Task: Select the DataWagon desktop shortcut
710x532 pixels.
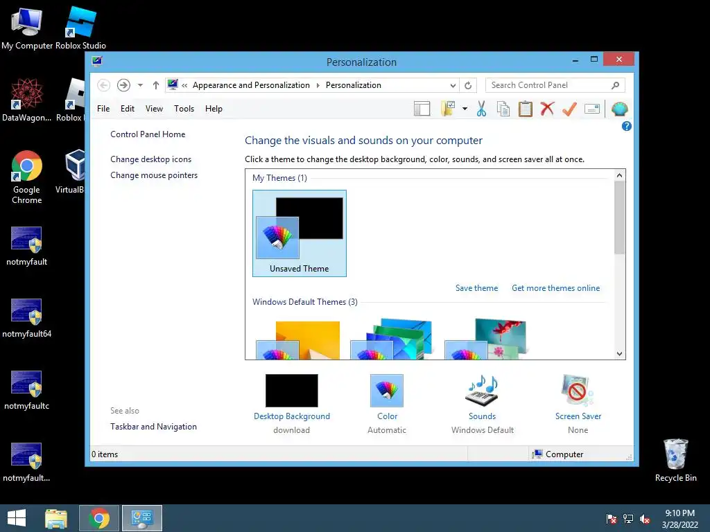Action: click(x=27, y=100)
